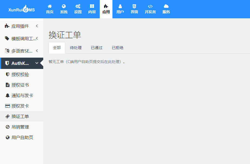Select 换证工单 sidebar label
The image size is (250, 164).
[x=20, y=116]
